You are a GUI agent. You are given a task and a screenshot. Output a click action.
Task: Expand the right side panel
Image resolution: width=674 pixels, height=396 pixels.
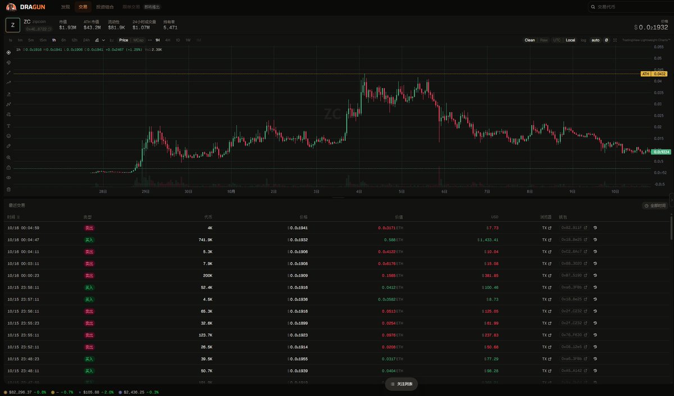[671, 199]
